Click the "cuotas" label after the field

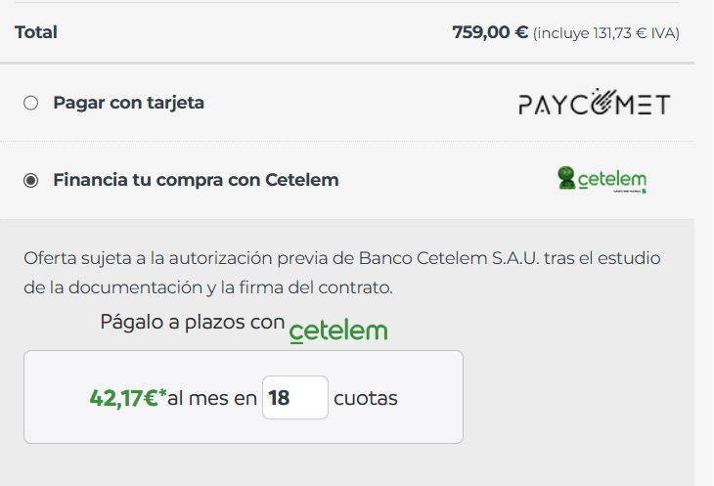tap(366, 398)
